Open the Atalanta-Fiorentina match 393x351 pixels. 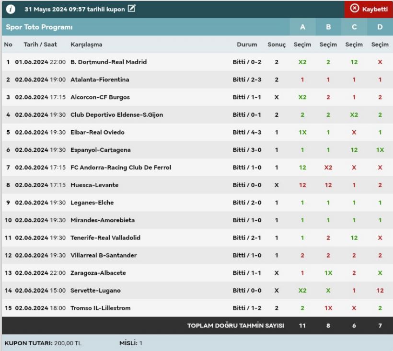(x=100, y=79)
